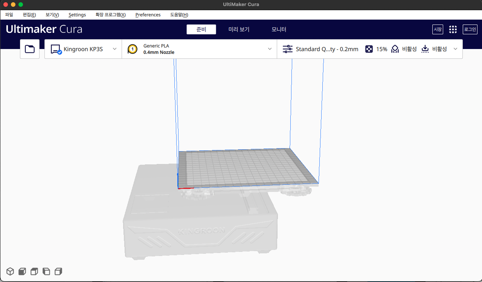Open the 보기(V) menu
This screenshot has height=282, width=482.
[x=52, y=15]
